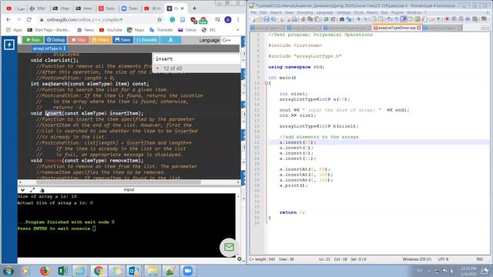Open the Windows Start button

pyautogui.click(x=8, y=271)
